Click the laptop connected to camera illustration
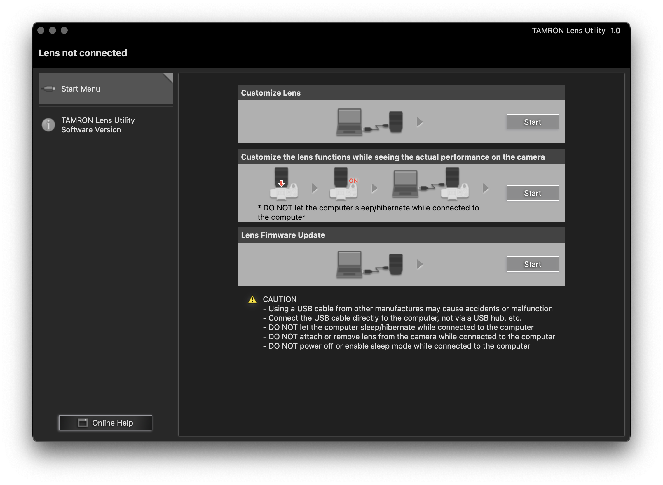The image size is (663, 485). pyautogui.click(x=430, y=184)
